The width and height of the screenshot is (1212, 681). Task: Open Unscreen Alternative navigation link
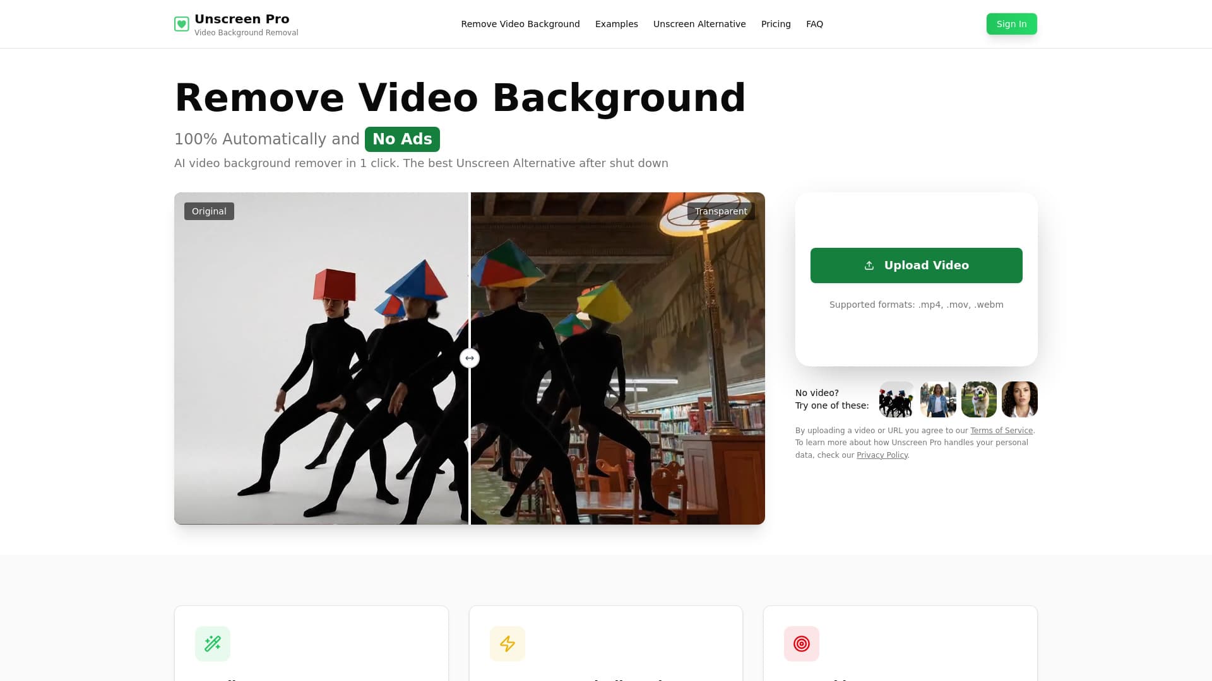(699, 24)
